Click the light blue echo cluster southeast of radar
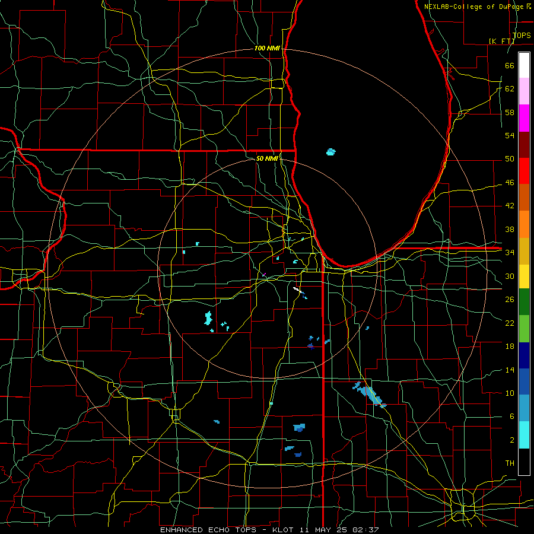The height and width of the screenshot is (534, 534). click(370, 395)
